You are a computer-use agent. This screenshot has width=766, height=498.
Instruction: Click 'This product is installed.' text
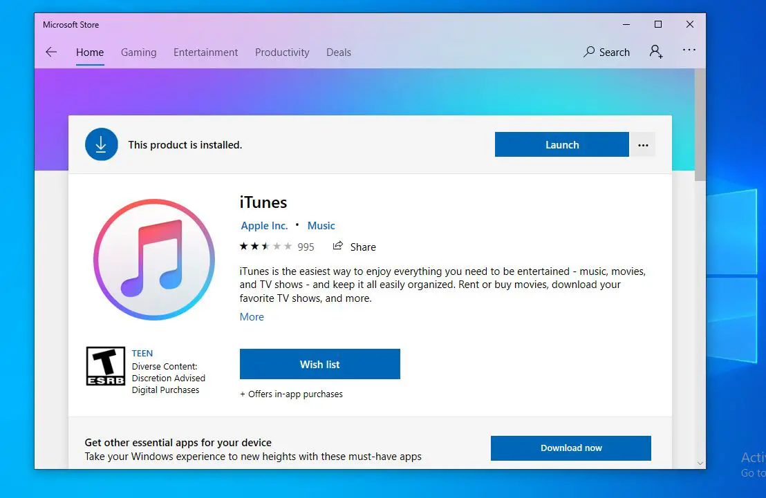[185, 145]
